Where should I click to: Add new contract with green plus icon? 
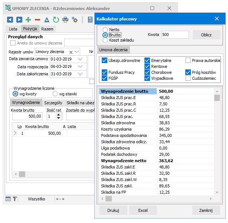click(28, 20)
